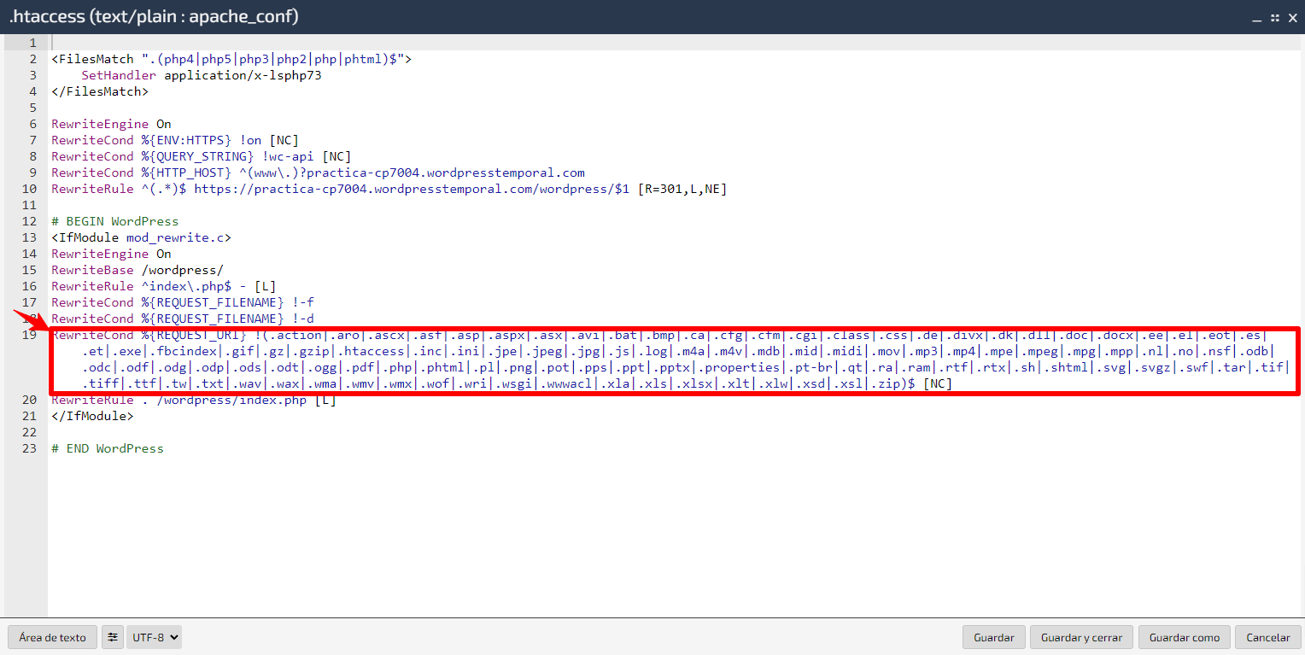Click line number 1 in the gutter
Screen dimensions: 1305x655
[33, 43]
